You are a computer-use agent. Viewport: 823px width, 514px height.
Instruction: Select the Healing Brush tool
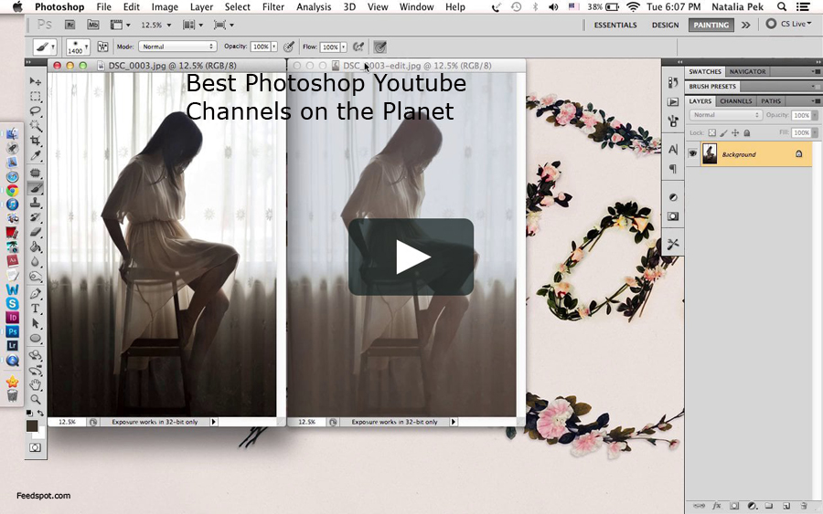pyautogui.click(x=35, y=173)
